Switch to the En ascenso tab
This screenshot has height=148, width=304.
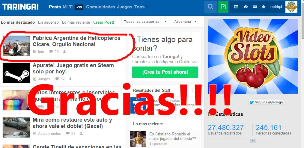point(48,22)
